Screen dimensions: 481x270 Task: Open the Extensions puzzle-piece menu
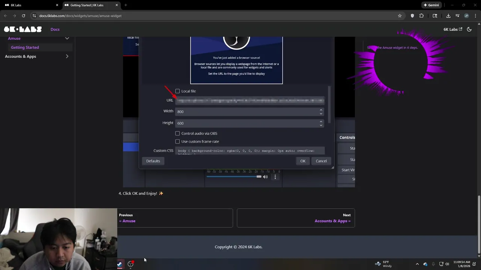coord(421,16)
